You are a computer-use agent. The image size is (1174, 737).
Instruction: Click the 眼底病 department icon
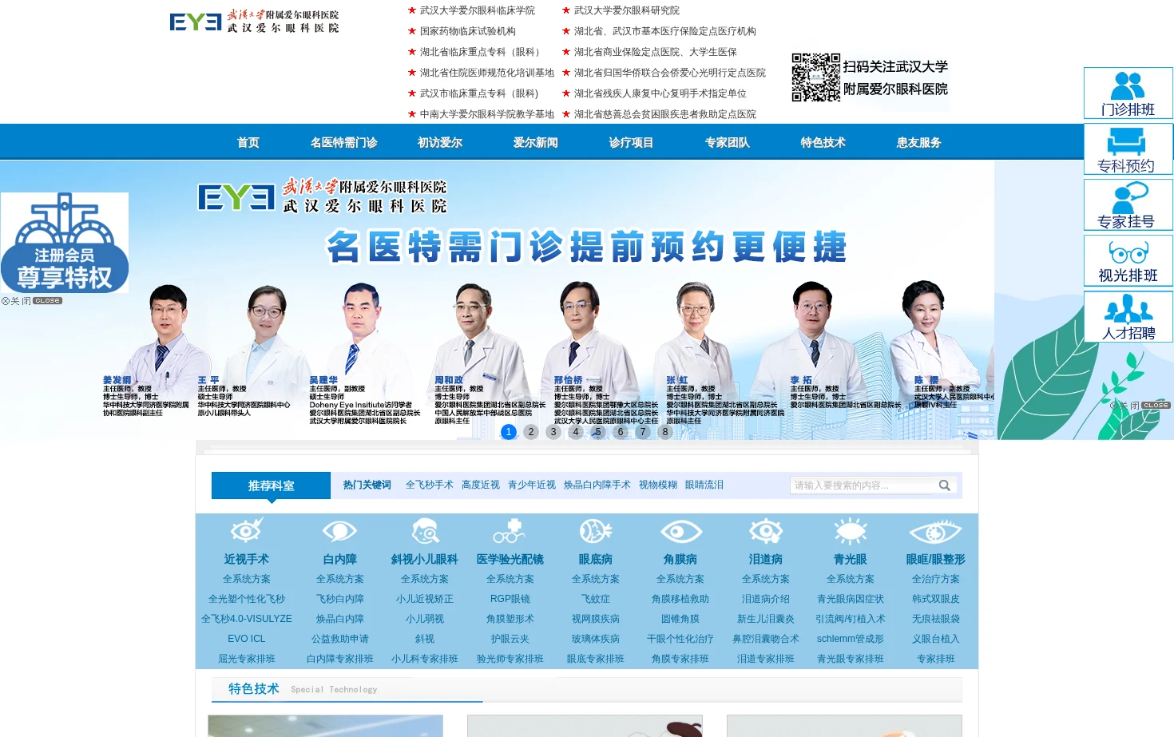tap(595, 531)
